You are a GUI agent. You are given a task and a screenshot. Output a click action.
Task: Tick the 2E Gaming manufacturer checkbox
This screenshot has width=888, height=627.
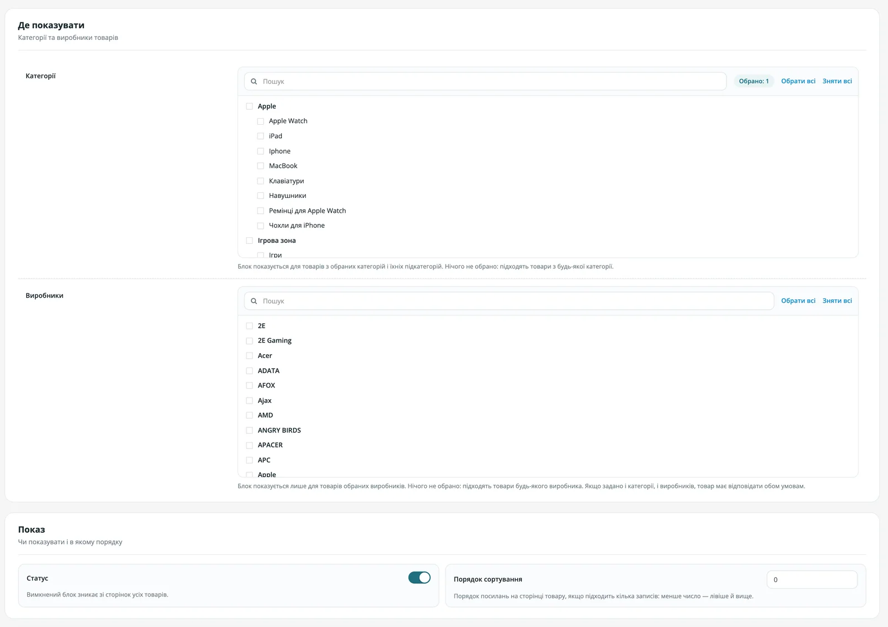pyautogui.click(x=249, y=341)
